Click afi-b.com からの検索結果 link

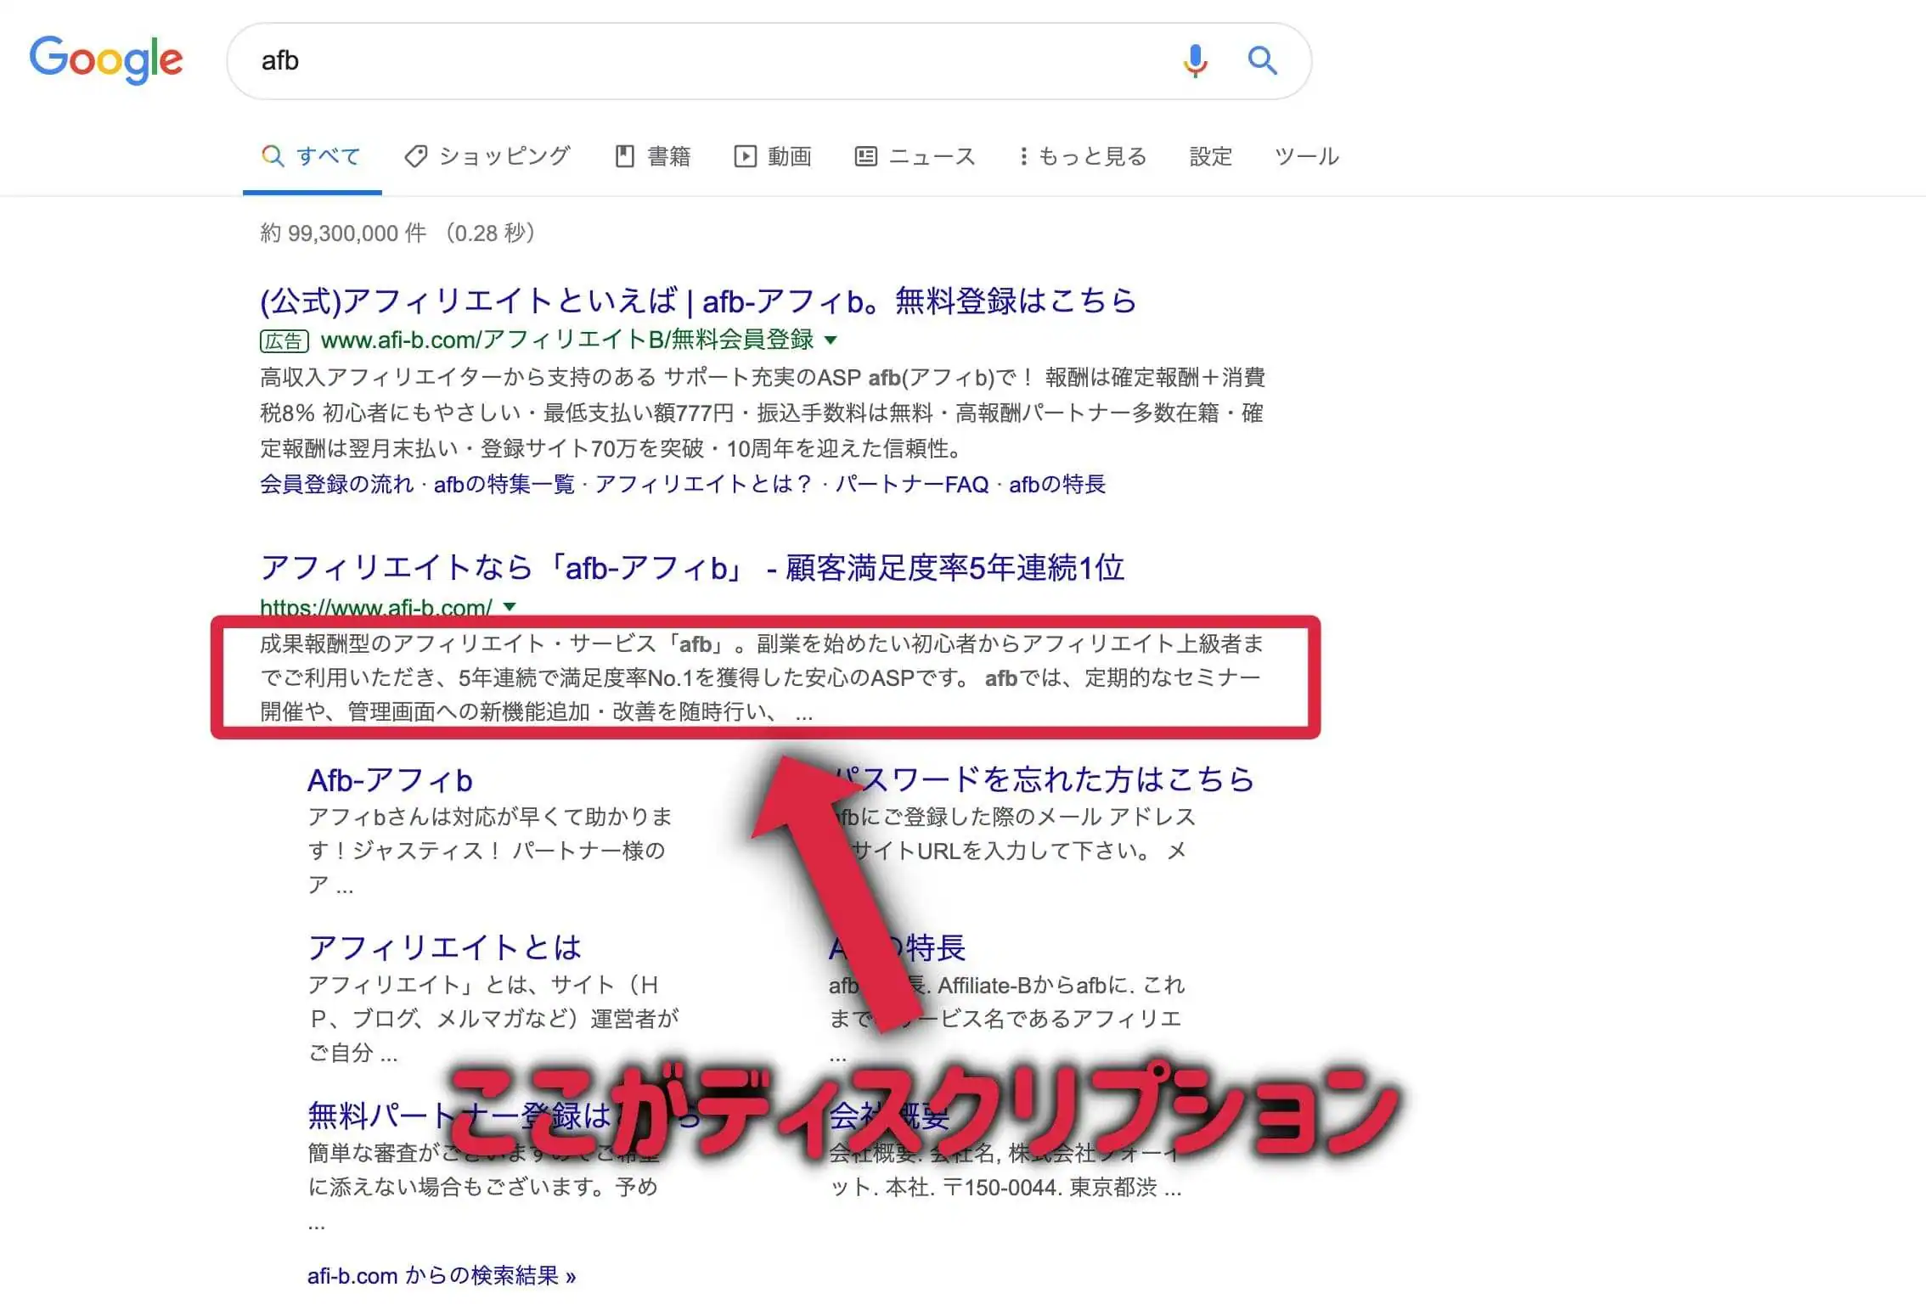pyautogui.click(x=441, y=1275)
